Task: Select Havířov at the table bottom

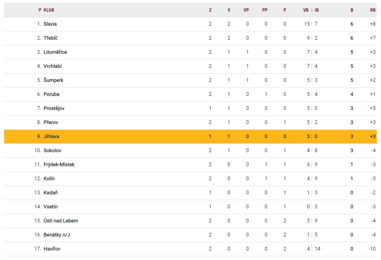Action: (52, 249)
